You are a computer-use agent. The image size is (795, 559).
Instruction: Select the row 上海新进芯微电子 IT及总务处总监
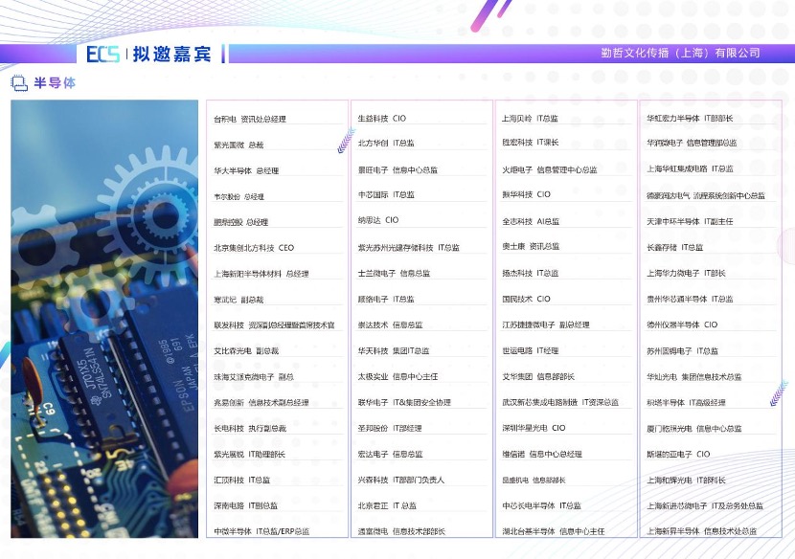[705, 505]
